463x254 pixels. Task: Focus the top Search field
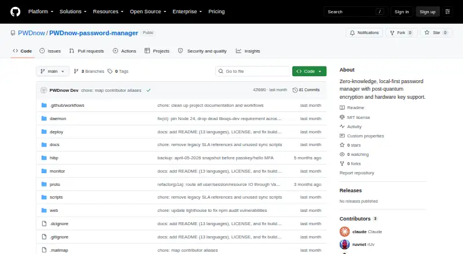coord(355,12)
